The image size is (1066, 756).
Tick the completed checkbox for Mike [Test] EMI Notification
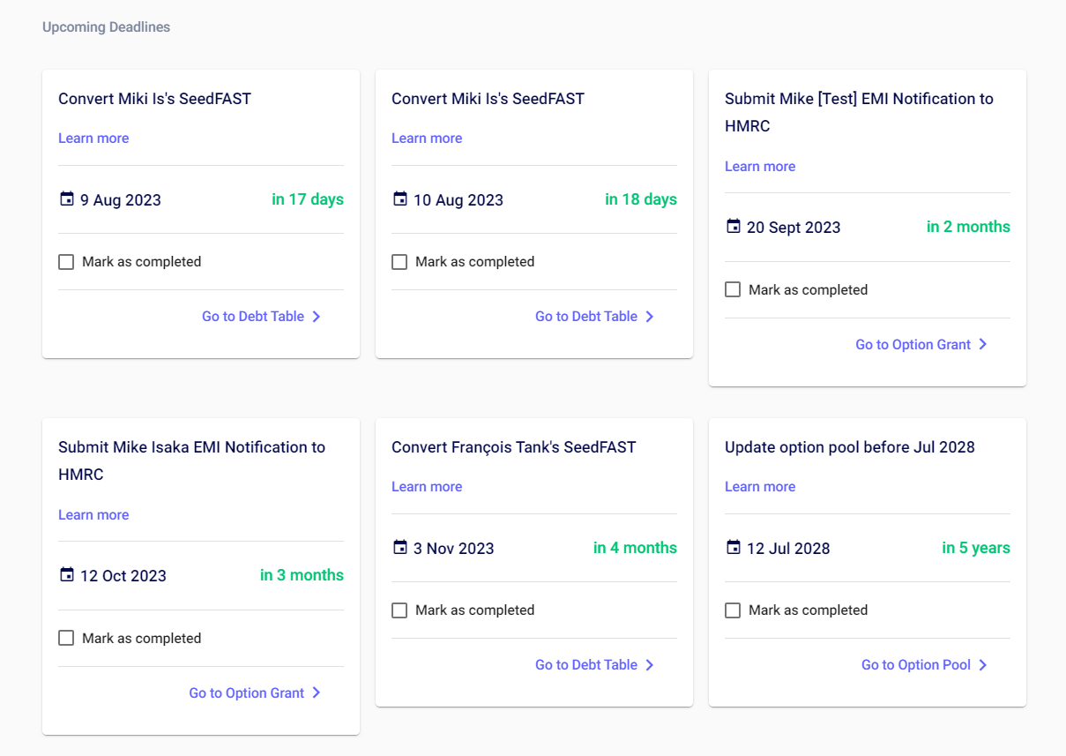733,289
